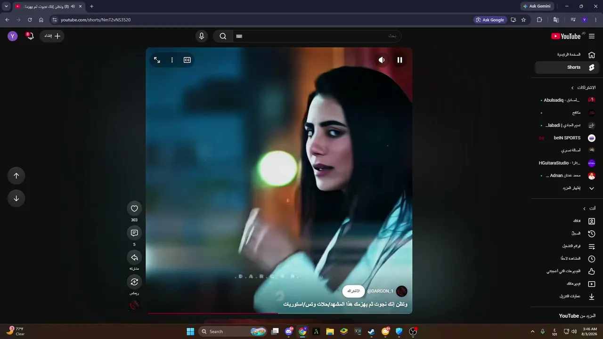Open the DARGON_1 channel avatar
This screenshot has height=339, width=603.
point(402,291)
